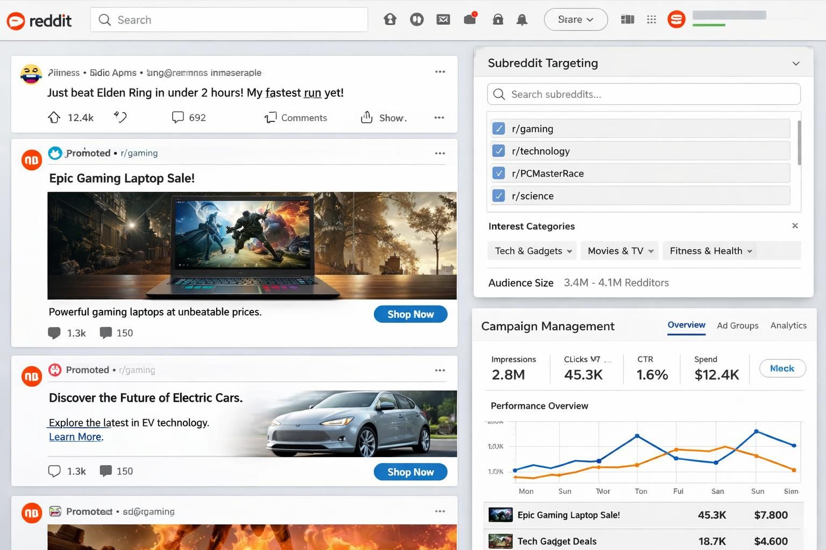Follow the Learn More link
The height and width of the screenshot is (550, 826).
click(x=76, y=437)
